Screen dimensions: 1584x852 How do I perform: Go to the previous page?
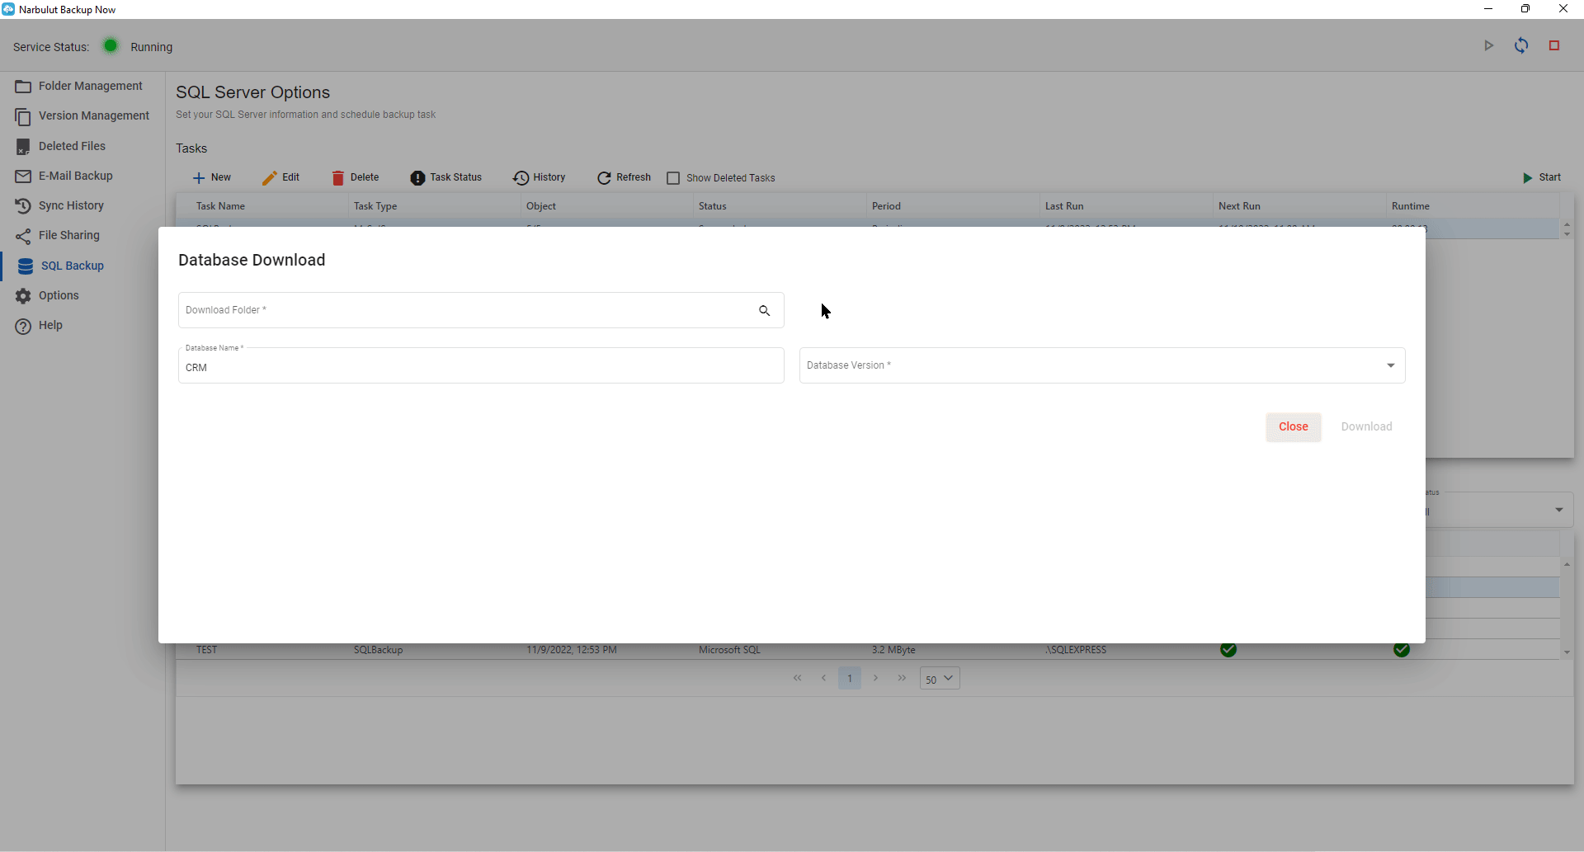point(823,678)
